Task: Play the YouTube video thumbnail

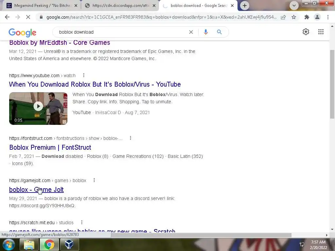Action: pyautogui.click(x=38, y=109)
